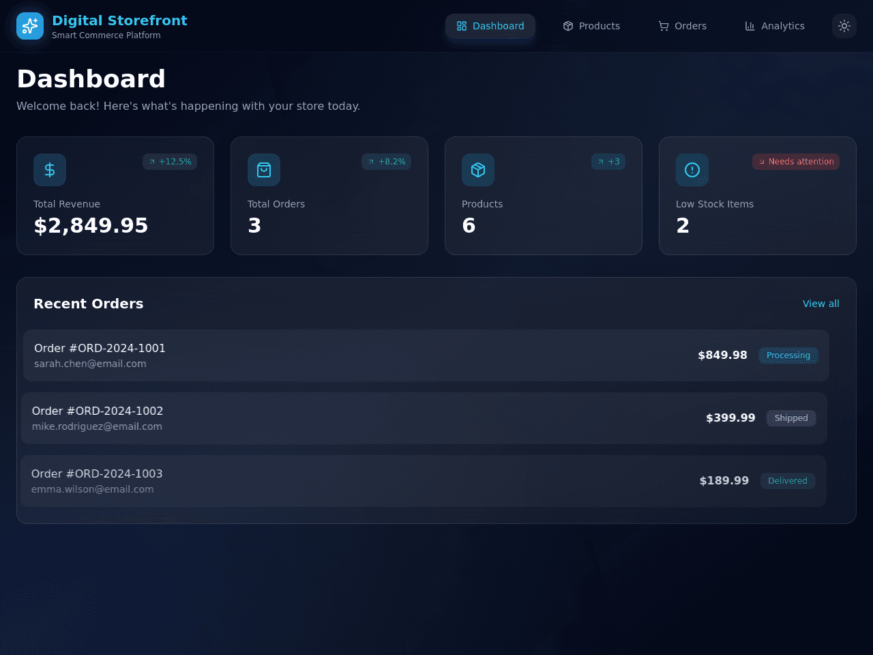Click the +8.2% orders trend badge
Screen dimensions: 873x655
click(386, 162)
